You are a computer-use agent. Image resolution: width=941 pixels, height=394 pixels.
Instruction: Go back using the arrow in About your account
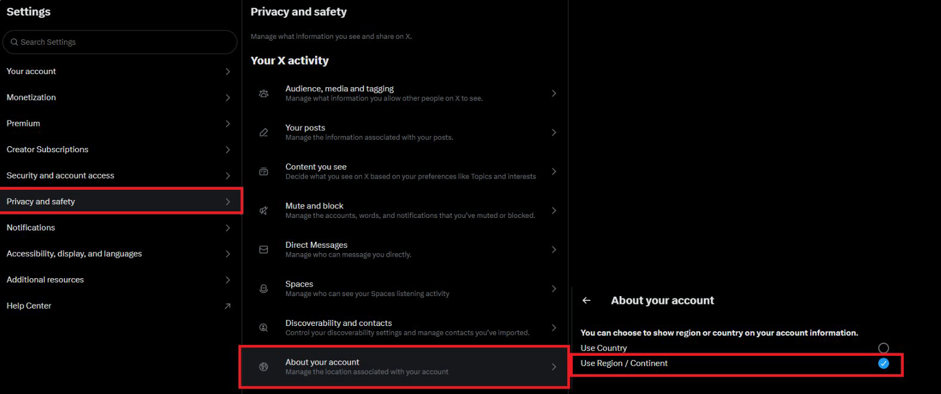[586, 301]
